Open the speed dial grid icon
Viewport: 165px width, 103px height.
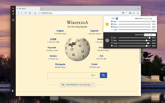click(x=30, y=13)
